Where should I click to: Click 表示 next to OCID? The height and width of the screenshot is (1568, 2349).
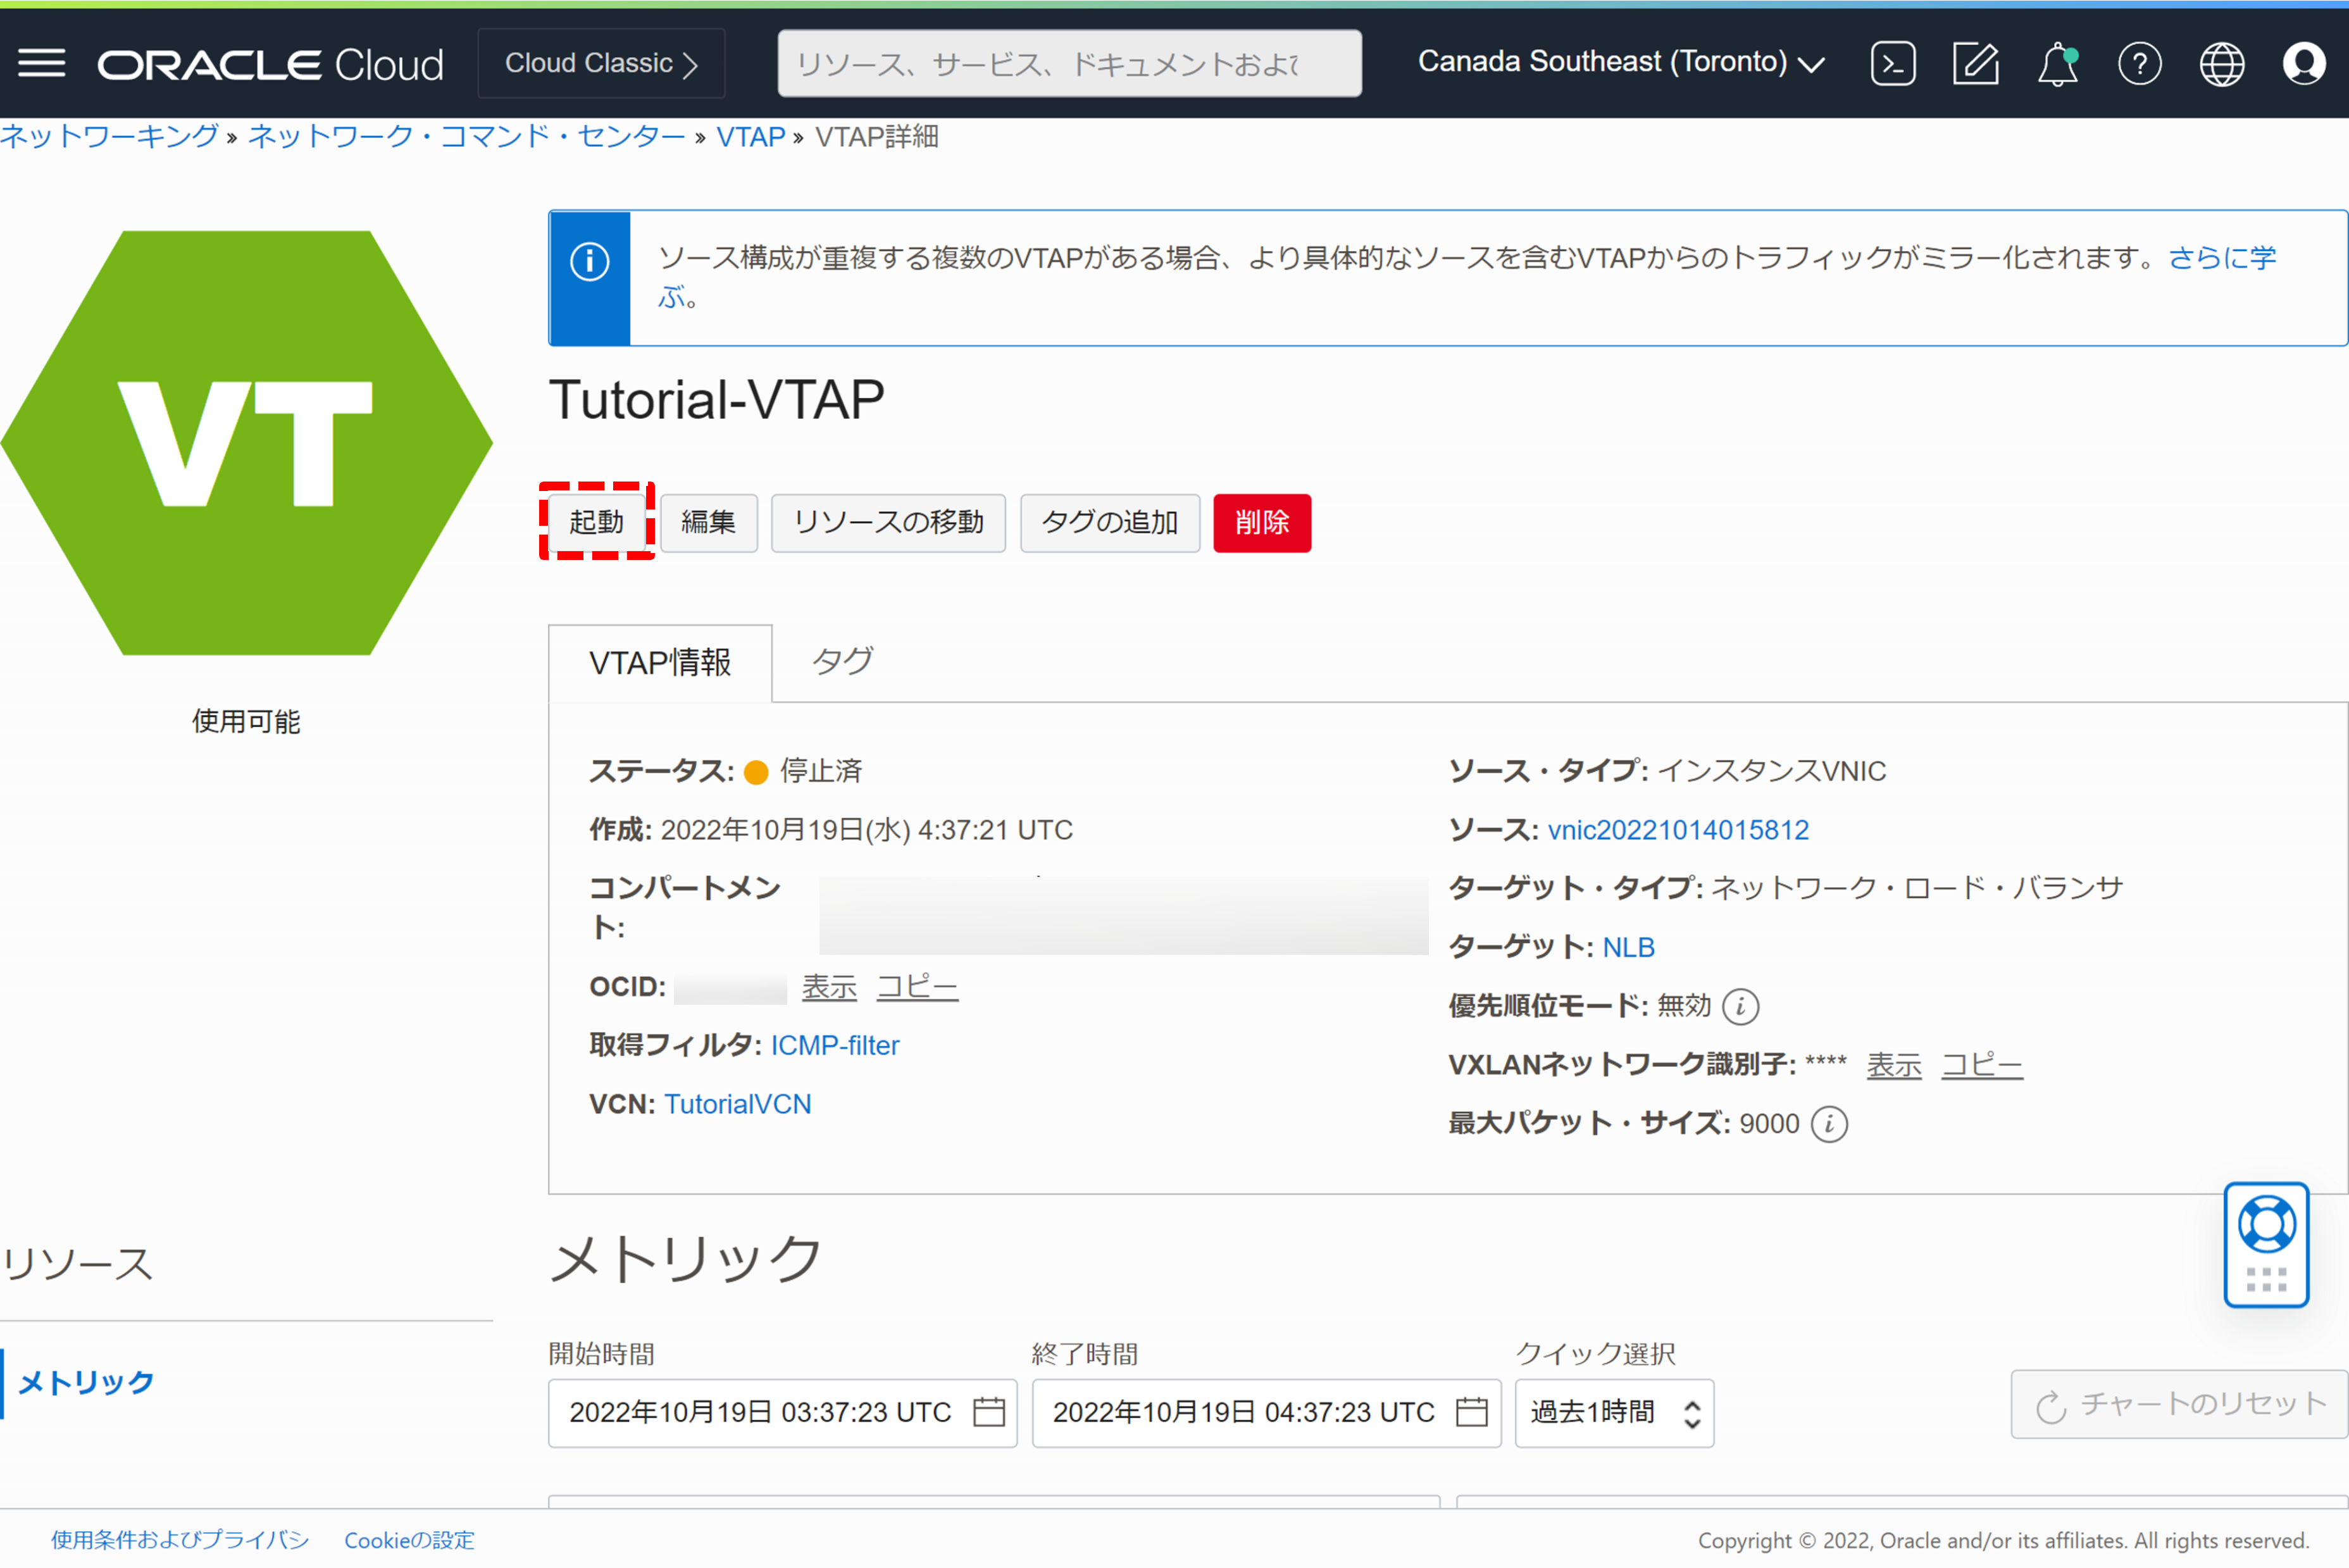tap(829, 987)
